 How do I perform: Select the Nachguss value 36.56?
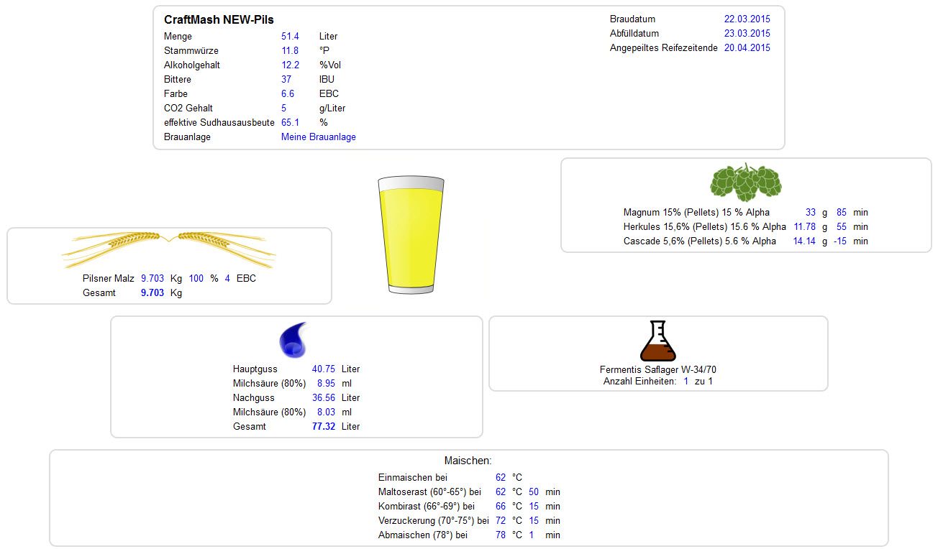pyautogui.click(x=324, y=398)
